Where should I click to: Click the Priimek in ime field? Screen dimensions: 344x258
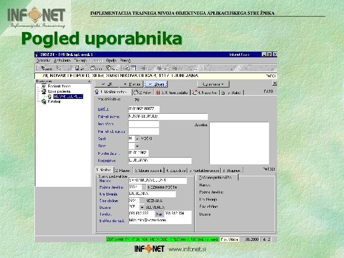coord(168,116)
